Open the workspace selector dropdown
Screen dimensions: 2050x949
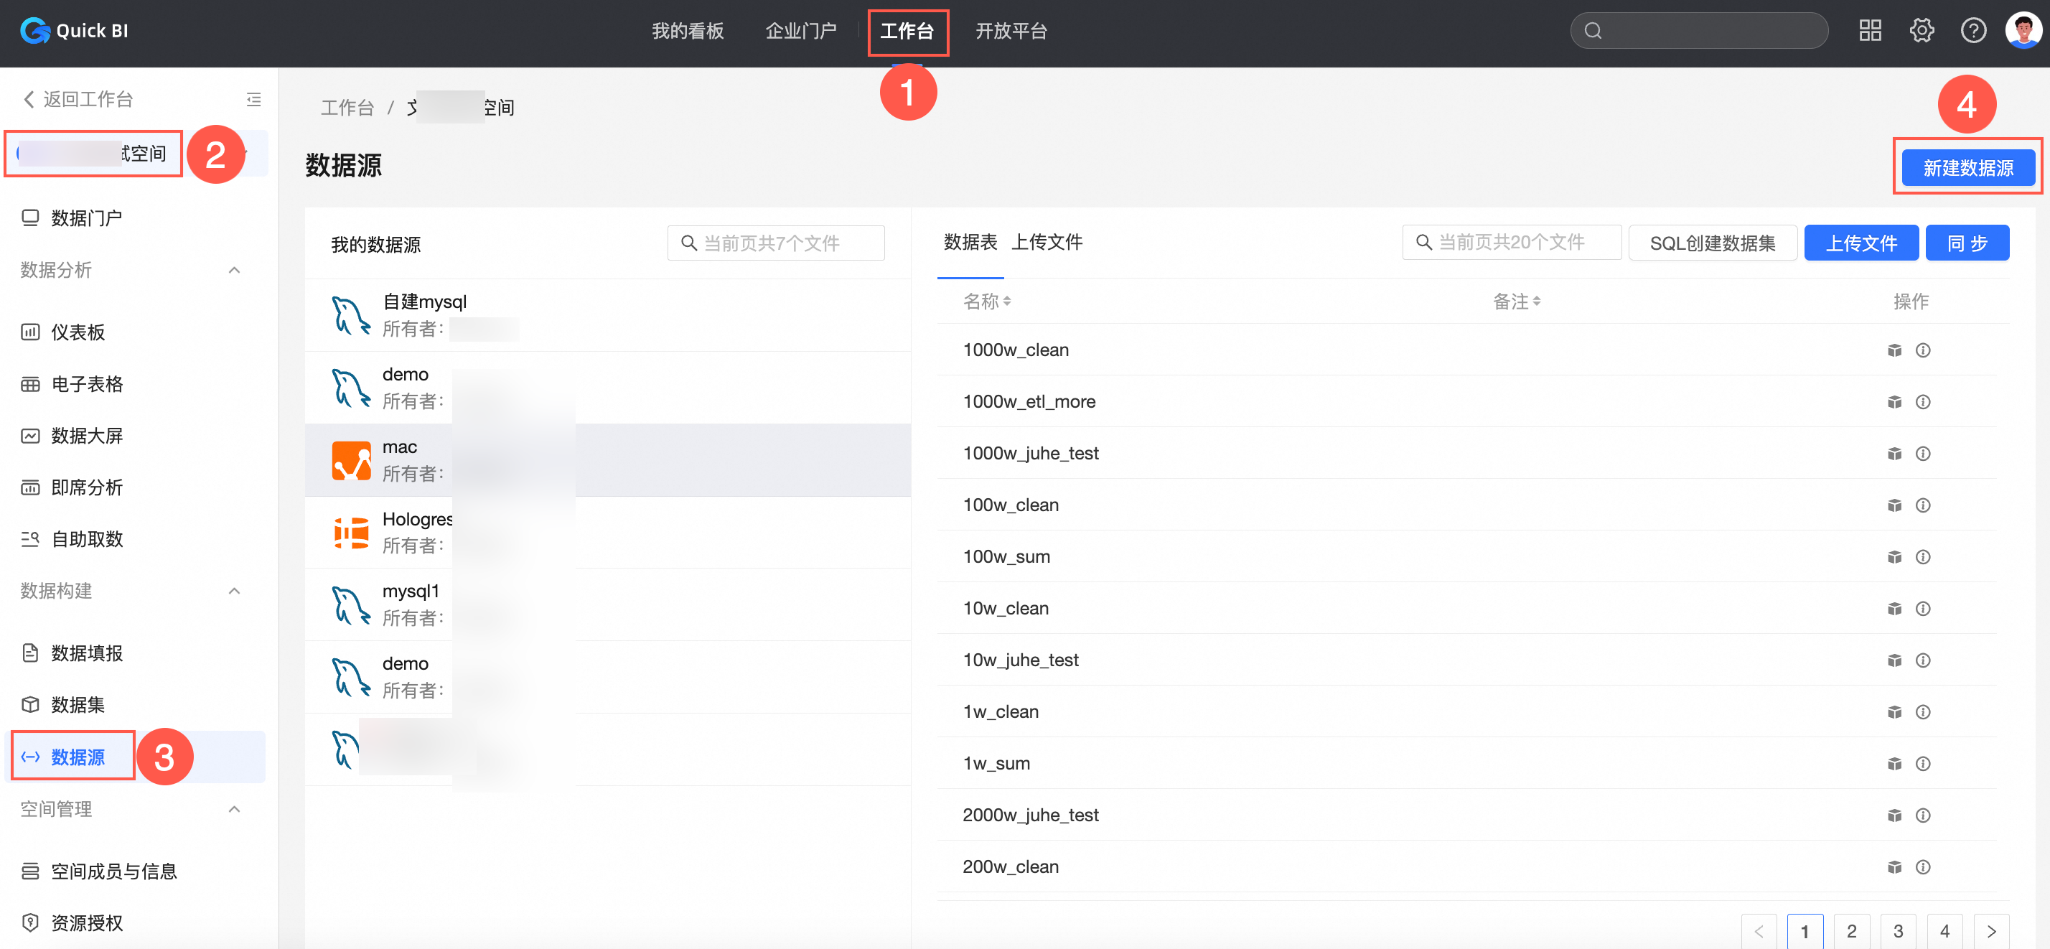click(137, 153)
